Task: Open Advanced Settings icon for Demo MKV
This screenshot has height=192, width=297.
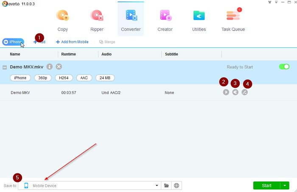Action: (235, 92)
